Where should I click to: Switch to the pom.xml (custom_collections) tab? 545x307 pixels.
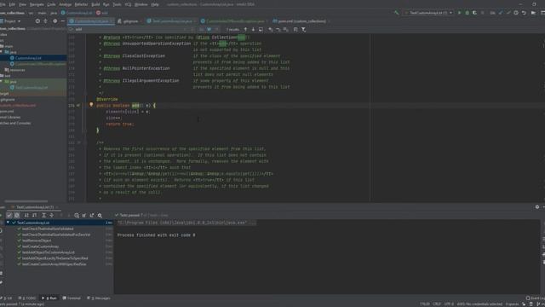coord(301,21)
